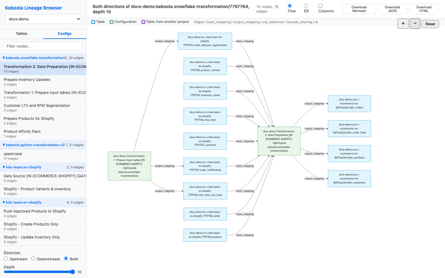Zoom out with the minus button
Screen dimensions: 445x278
pos(415,23)
